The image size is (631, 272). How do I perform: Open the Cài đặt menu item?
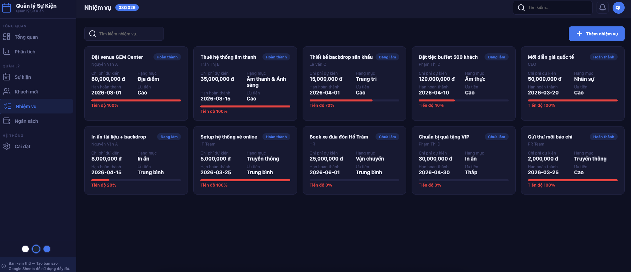point(37,146)
